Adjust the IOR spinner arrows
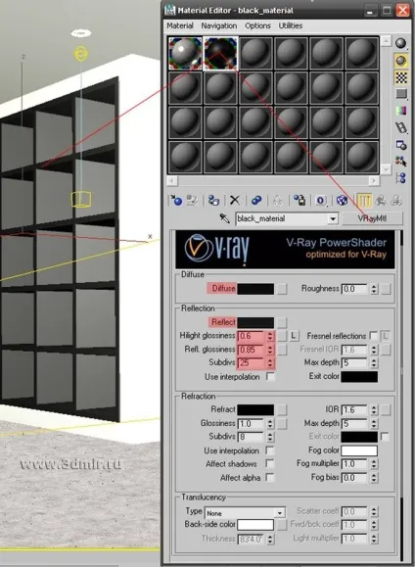 click(x=374, y=410)
